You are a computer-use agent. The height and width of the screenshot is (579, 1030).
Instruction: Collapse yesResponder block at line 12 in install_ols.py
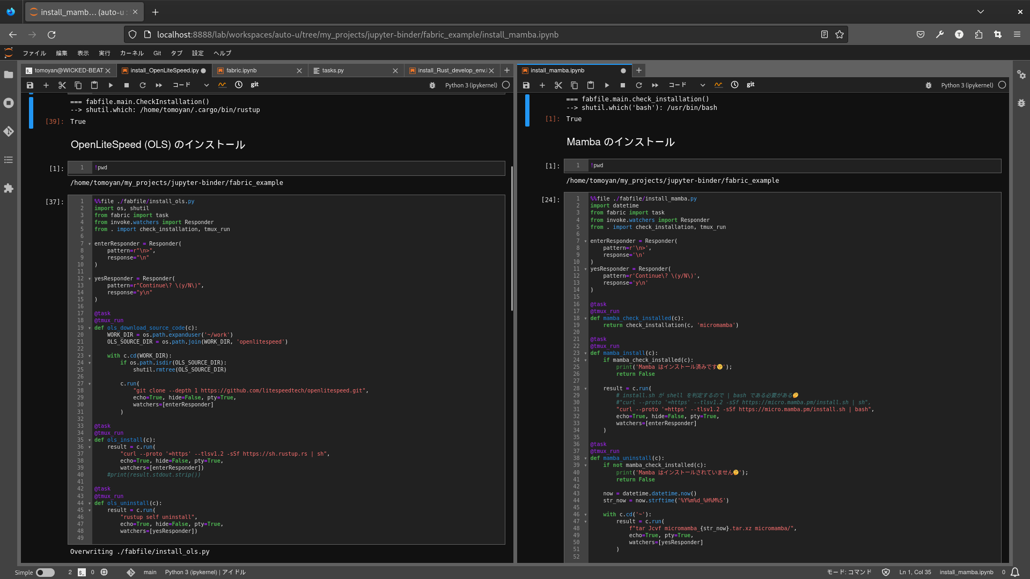90,279
